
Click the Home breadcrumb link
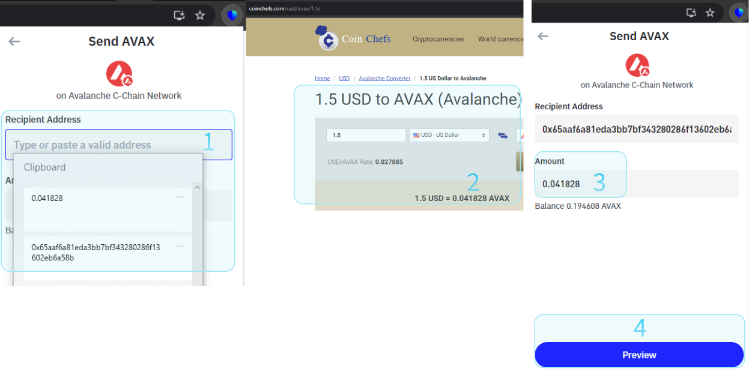point(322,79)
